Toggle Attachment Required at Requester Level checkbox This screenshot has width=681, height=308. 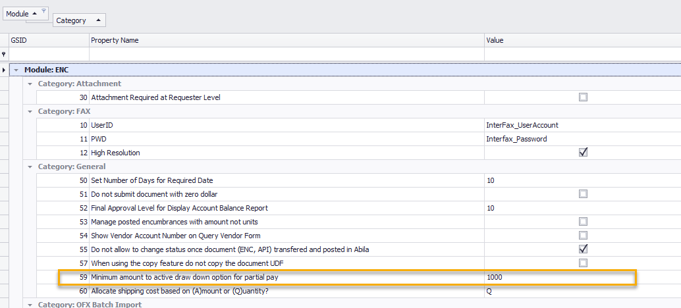click(582, 97)
